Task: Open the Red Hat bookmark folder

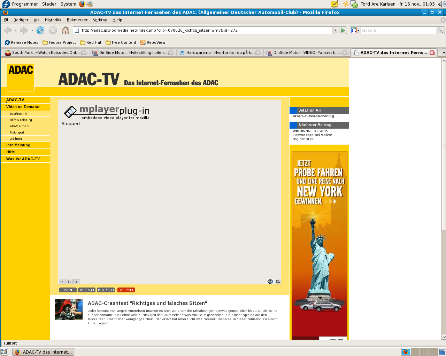Action: coord(91,42)
